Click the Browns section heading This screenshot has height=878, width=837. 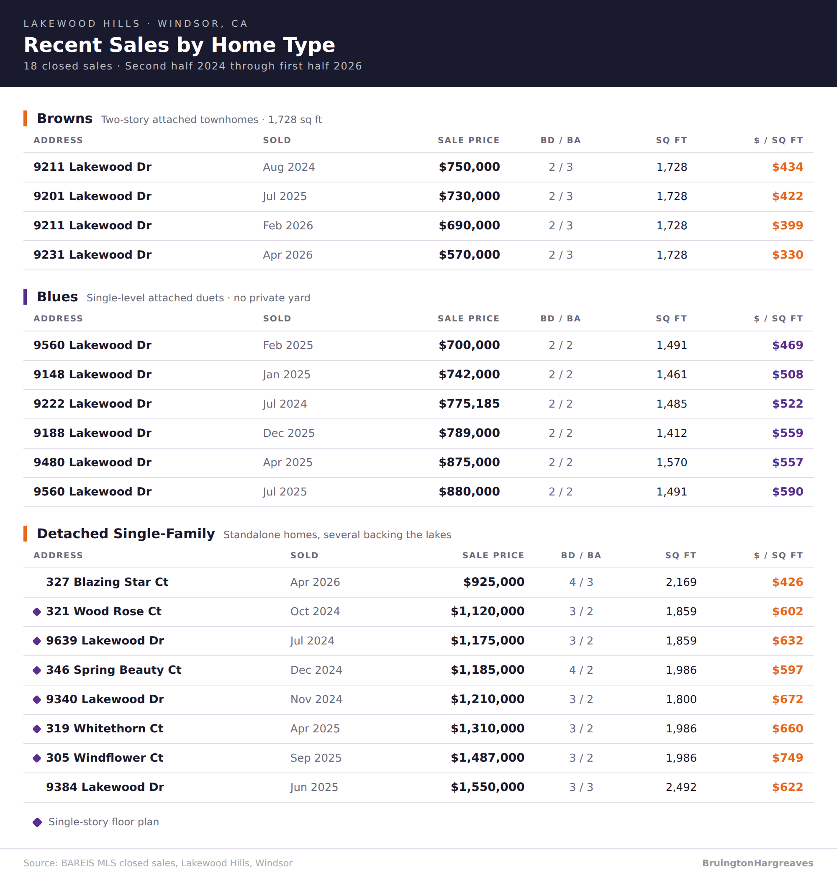[65, 119]
